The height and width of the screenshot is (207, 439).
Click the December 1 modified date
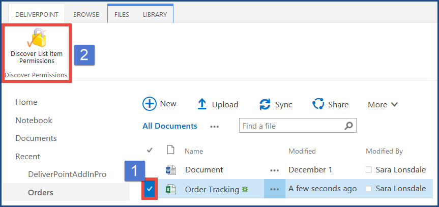pos(310,169)
